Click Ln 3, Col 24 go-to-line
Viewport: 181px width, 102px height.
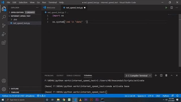point(130,96)
